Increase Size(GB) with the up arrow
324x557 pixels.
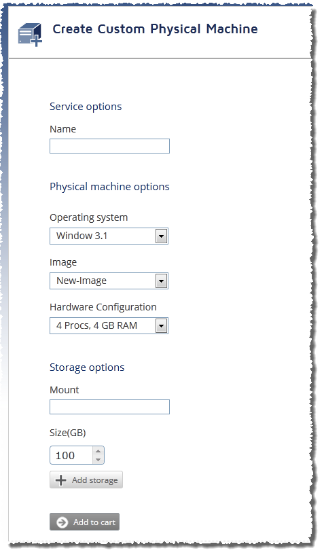pyautogui.click(x=98, y=451)
